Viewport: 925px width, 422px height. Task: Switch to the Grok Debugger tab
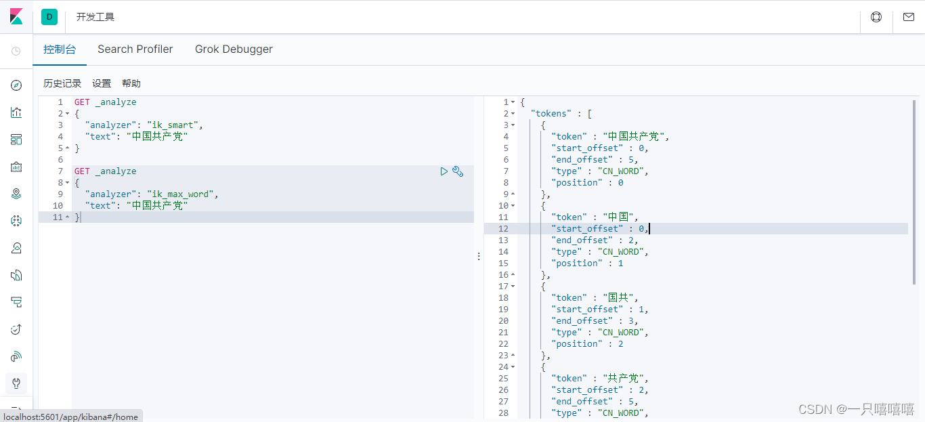[x=234, y=49]
